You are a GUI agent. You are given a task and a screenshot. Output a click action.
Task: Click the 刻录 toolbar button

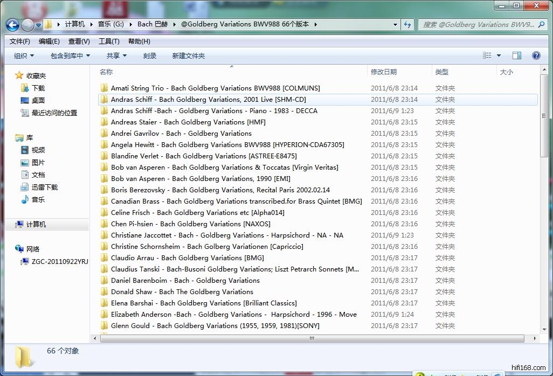(150, 55)
